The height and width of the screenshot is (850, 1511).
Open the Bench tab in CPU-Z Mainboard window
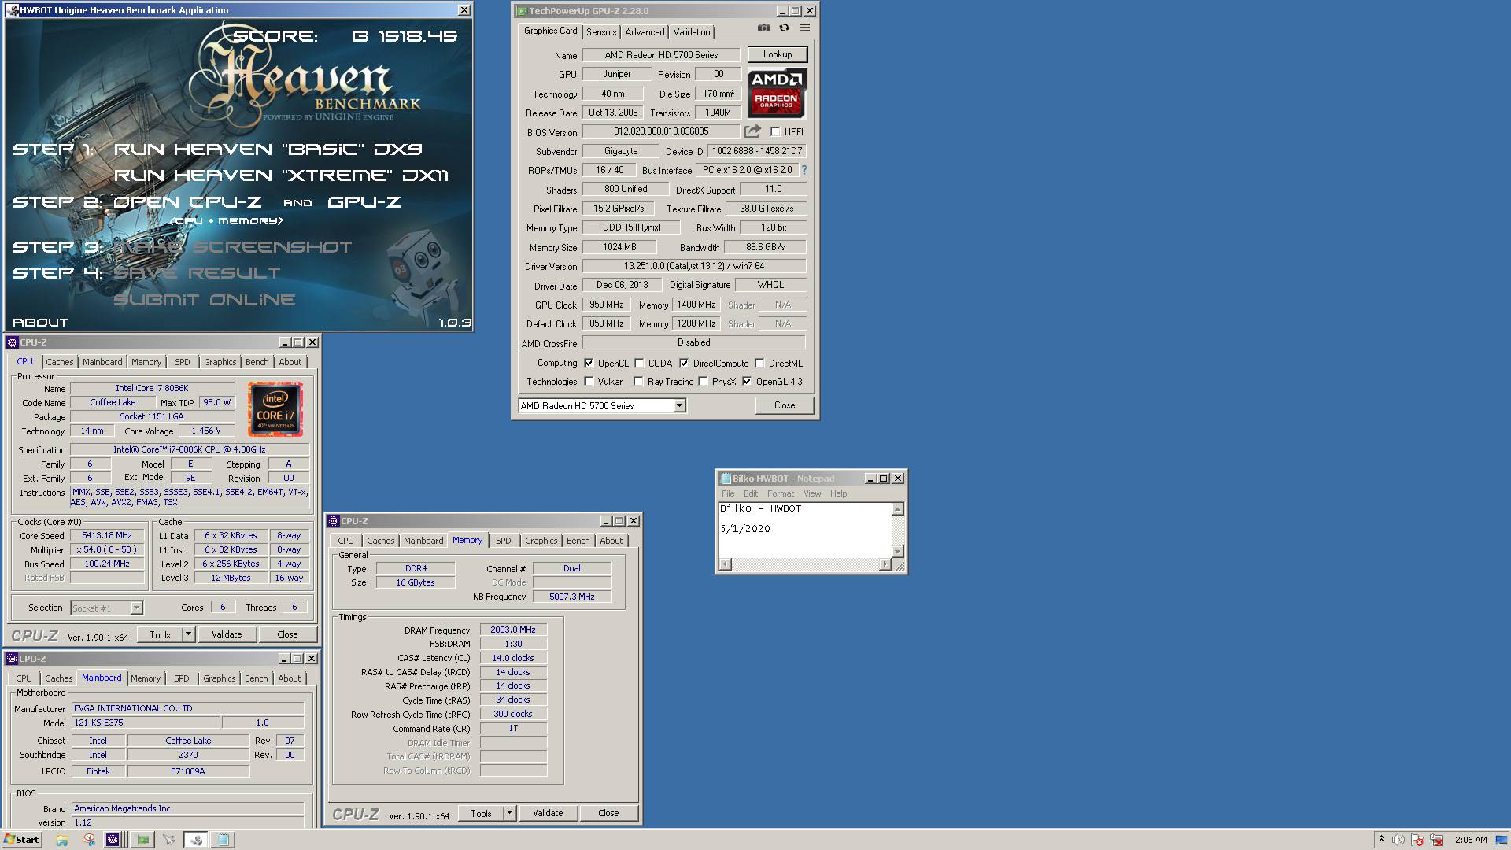point(257,678)
